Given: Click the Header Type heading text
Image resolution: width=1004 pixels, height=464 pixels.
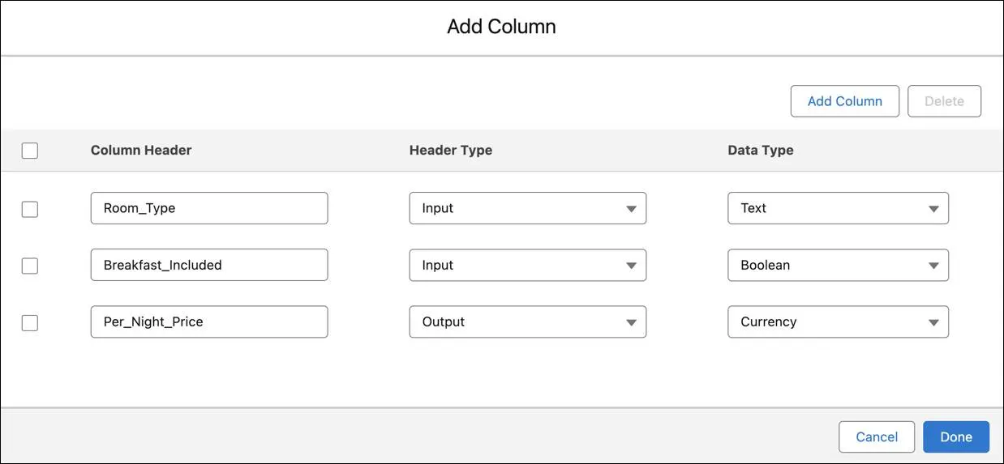Looking at the screenshot, I should pyautogui.click(x=451, y=150).
